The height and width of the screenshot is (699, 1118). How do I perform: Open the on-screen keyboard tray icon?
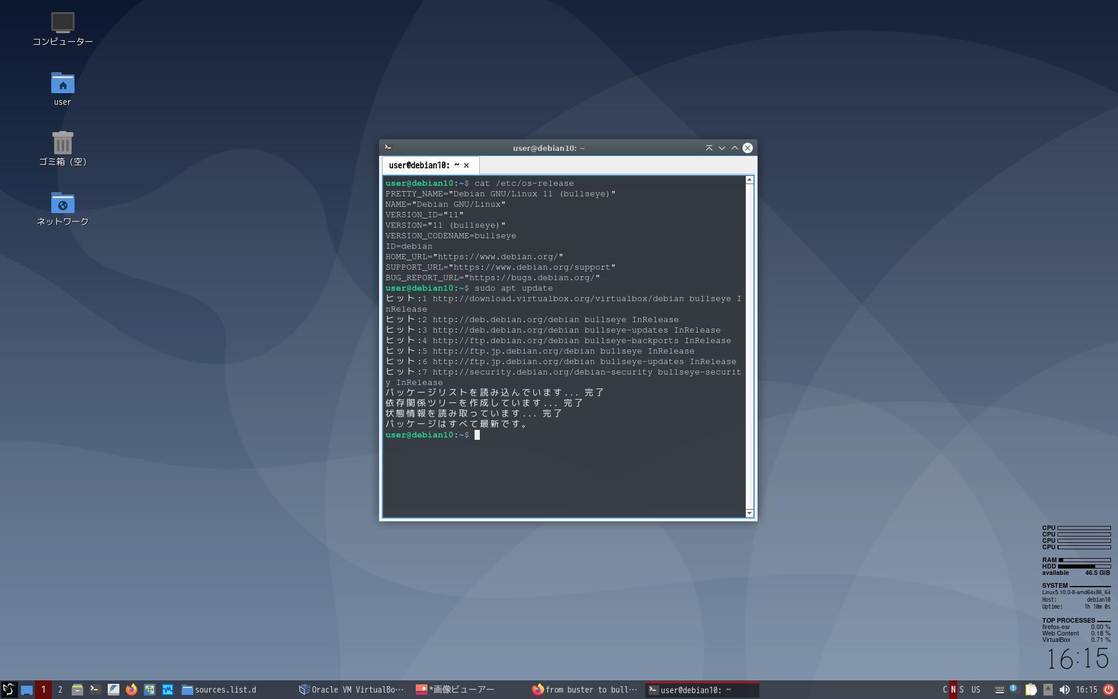pos(999,690)
